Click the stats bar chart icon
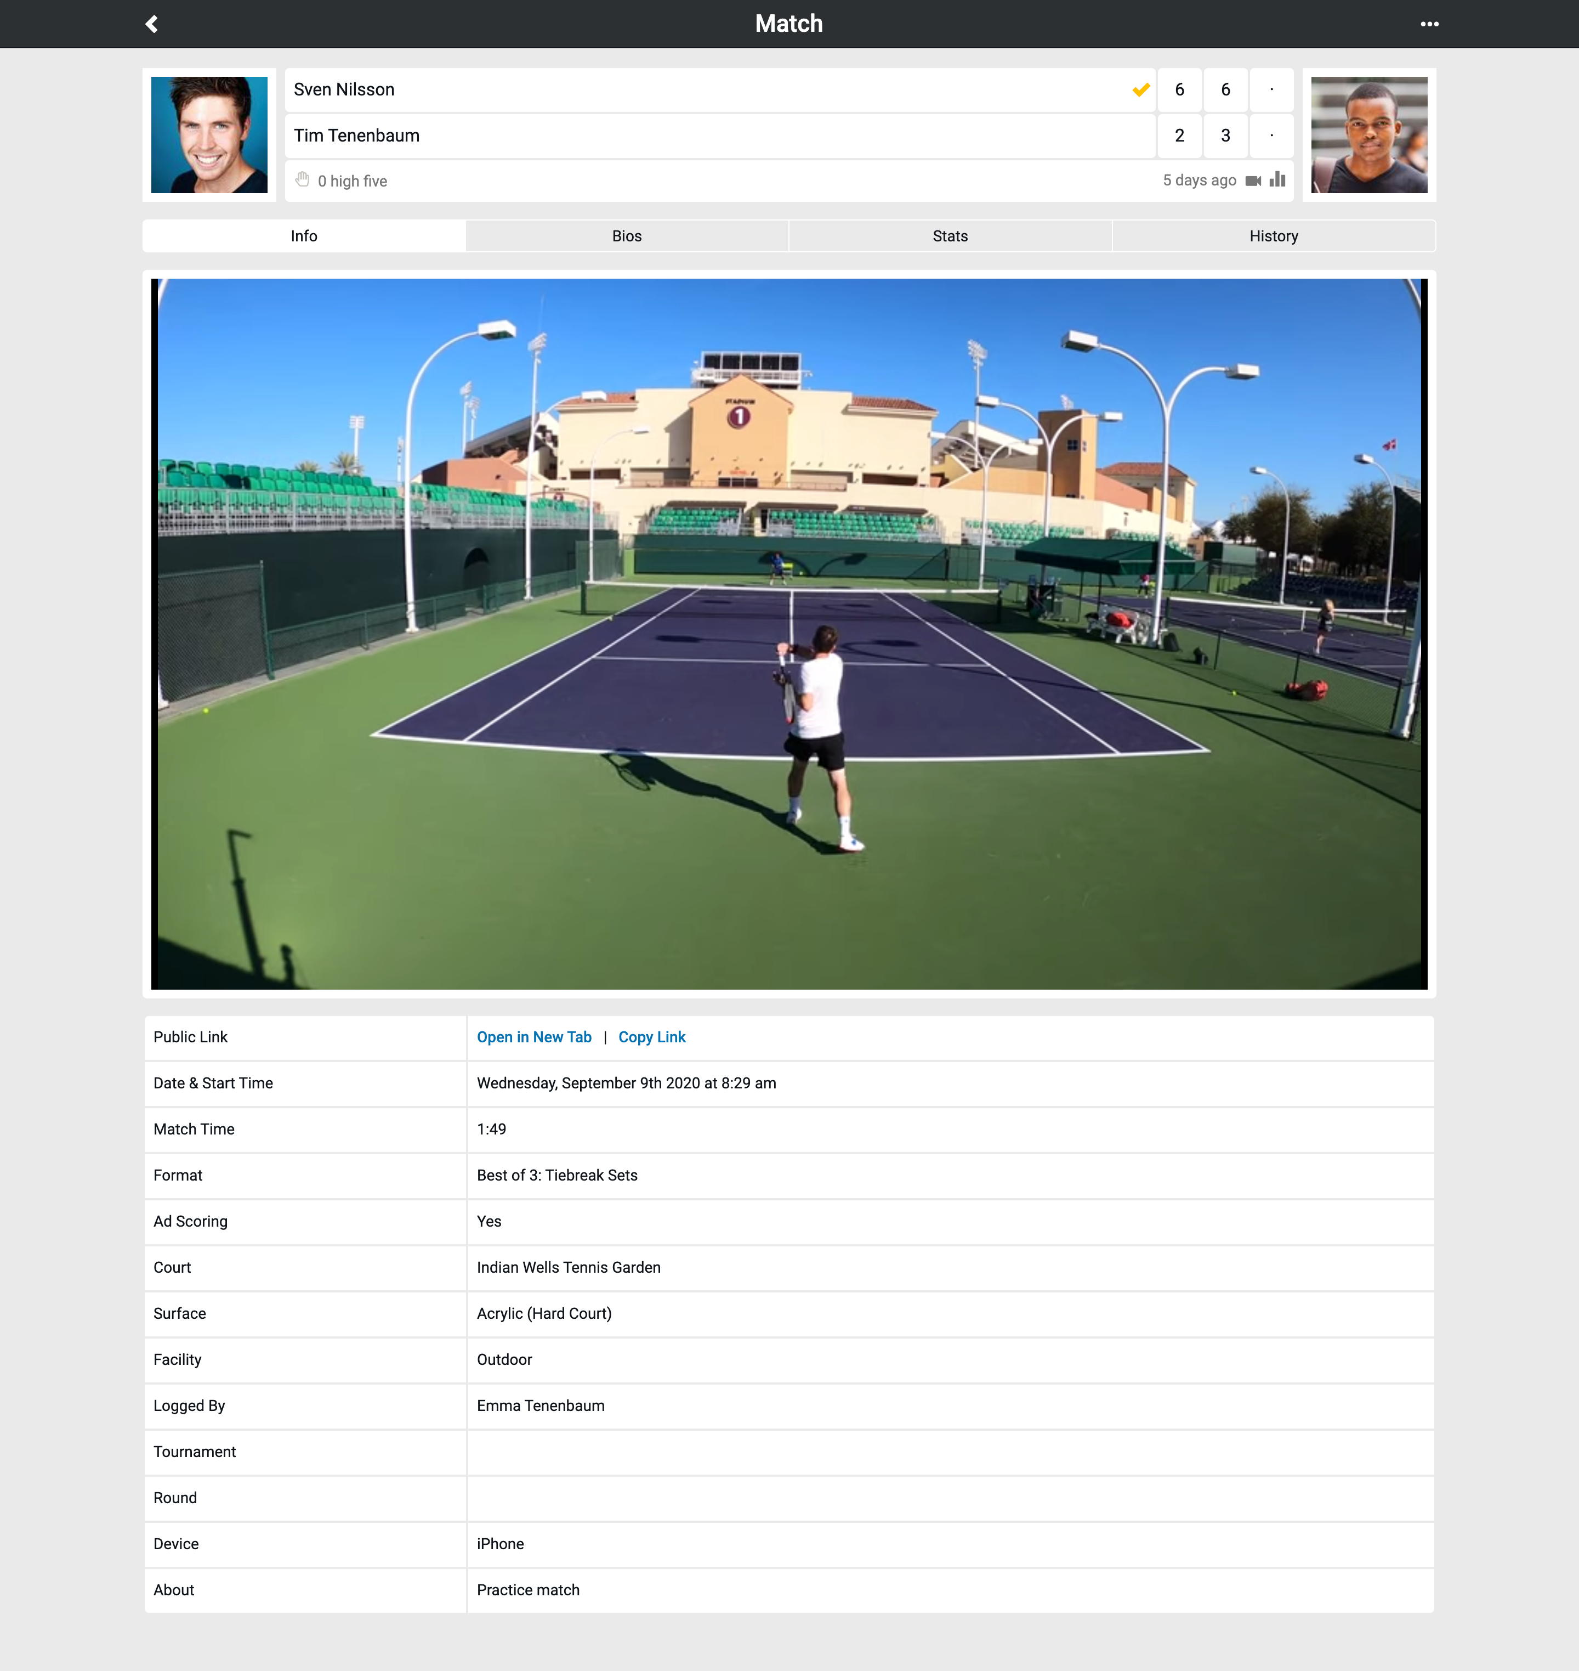Image resolution: width=1579 pixels, height=1671 pixels. pyautogui.click(x=1278, y=181)
